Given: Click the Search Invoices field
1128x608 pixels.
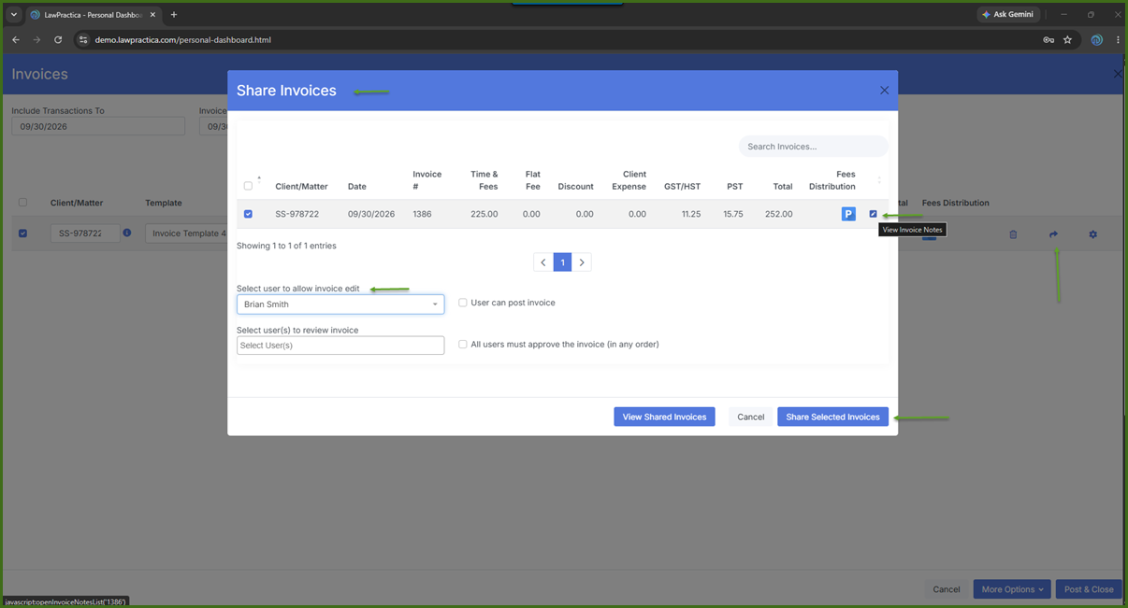Looking at the screenshot, I should pos(813,147).
